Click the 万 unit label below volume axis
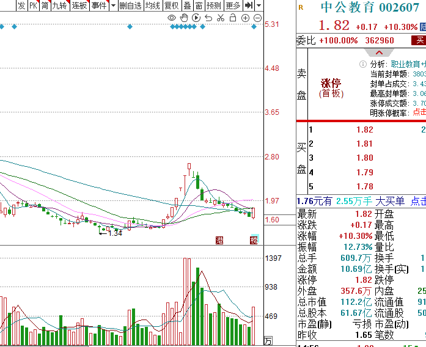The width and height of the screenshot is (426, 347). [x=268, y=340]
